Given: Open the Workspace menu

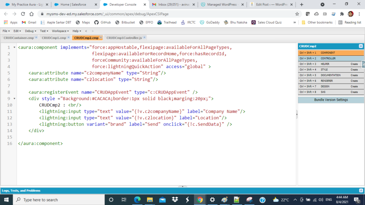Looking at the screenshot, I should (x=60, y=31).
